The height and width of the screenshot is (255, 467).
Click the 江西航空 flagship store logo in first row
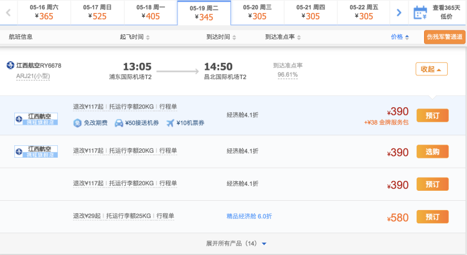point(35,118)
